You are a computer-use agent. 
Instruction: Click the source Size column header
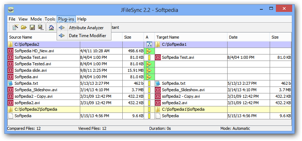pos(133,37)
